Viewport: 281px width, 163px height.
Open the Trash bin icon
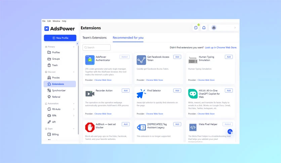pos(49,65)
